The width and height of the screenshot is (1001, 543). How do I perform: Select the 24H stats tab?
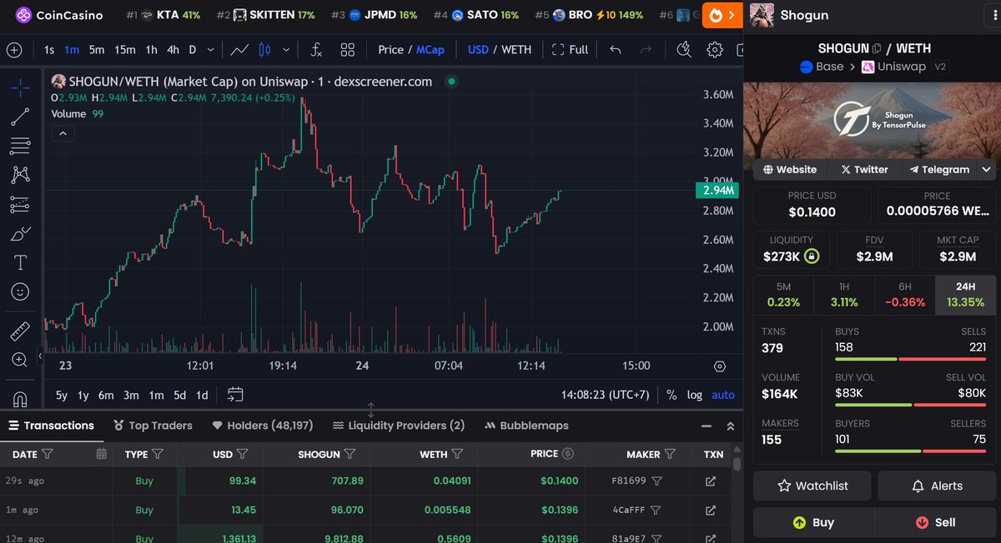click(966, 295)
